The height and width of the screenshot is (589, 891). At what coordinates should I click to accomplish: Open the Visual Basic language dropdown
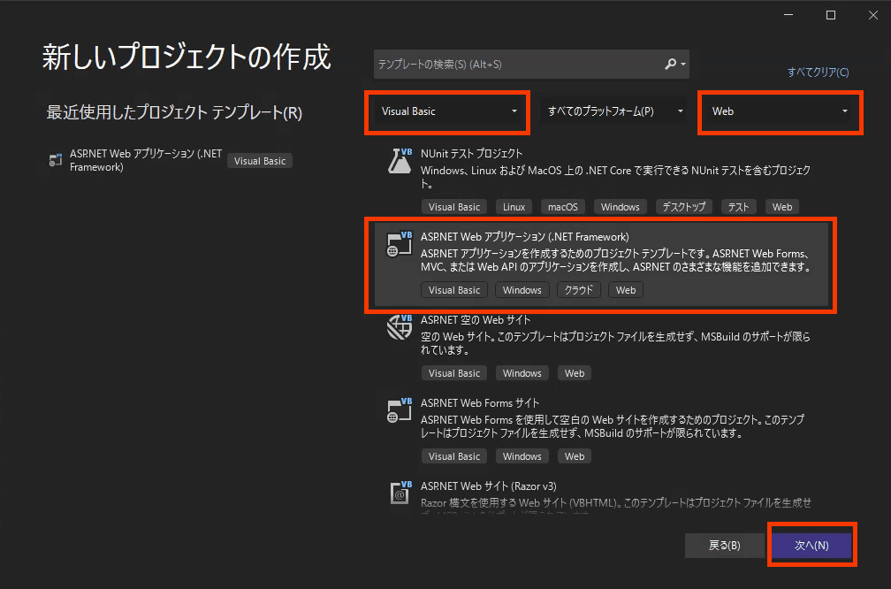coord(448,111)
